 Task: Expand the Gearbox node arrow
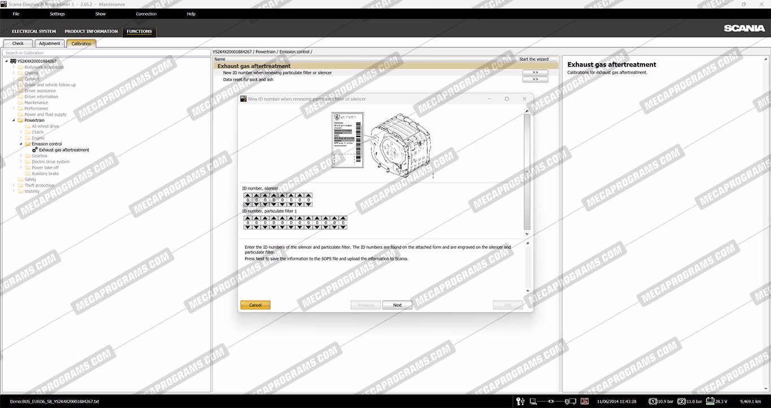tap(21, 156)
